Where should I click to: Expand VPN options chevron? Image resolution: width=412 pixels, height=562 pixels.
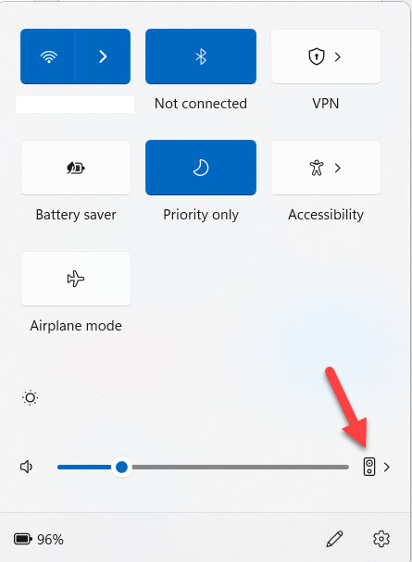click(338, 56)
